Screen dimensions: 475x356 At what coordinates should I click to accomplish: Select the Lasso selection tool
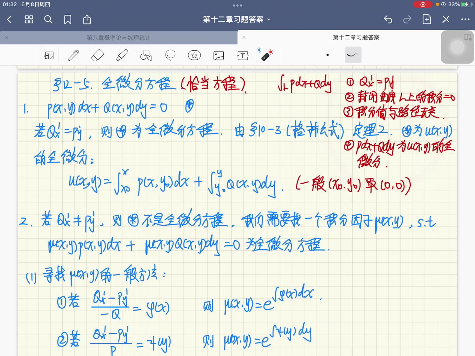[170, 55]
